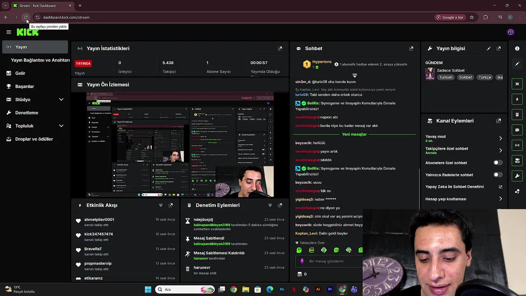The height and width of the screenshot is (296, 526).
Task: Open the hamburger menu beside the Kick logo
Action: 9,32
